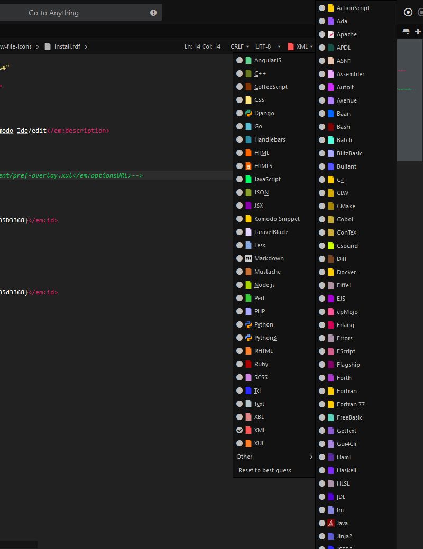Select the C# language radio button
Image resolution: width=423 pixels, height=549 pixels.
pyautogui.click(x=322, y=180)
